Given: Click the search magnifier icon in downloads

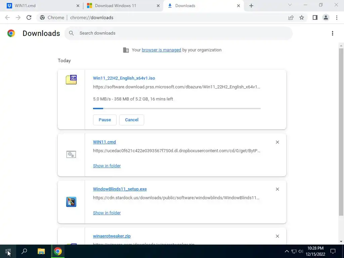Looking at the screenshot, I should coord(71,33).
